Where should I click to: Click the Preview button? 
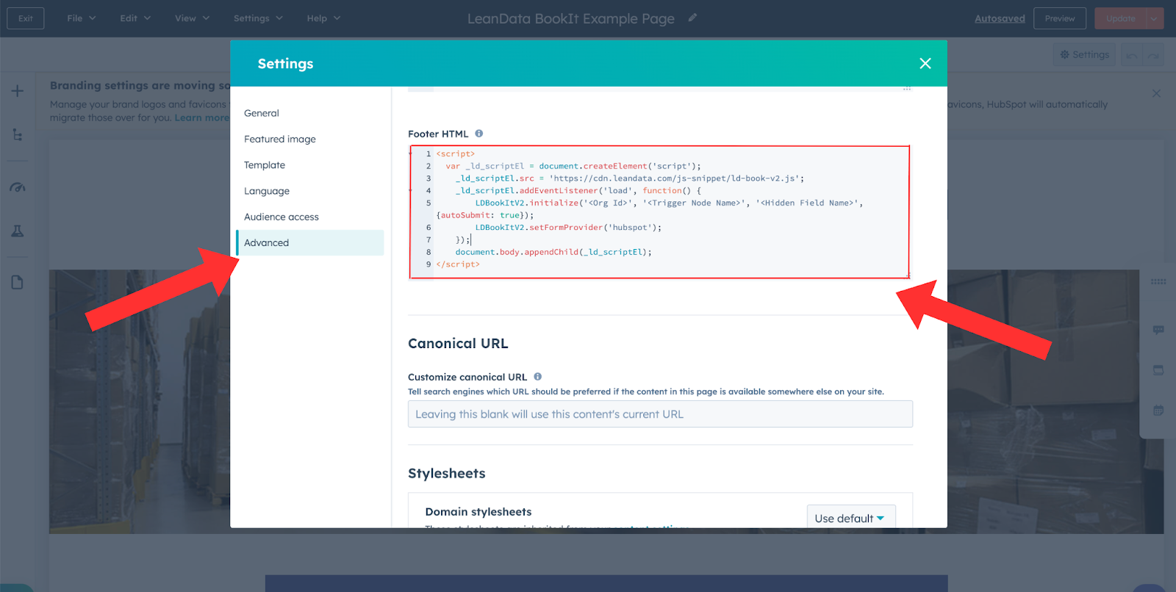click(1059, 18)
